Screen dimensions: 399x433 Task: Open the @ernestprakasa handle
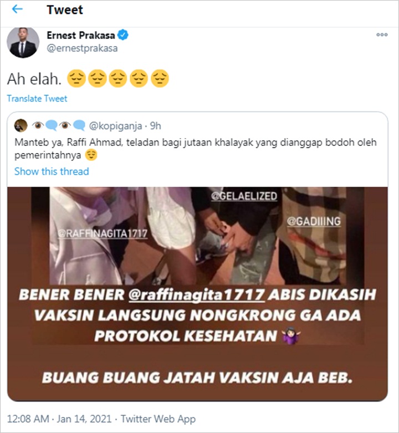82,48
